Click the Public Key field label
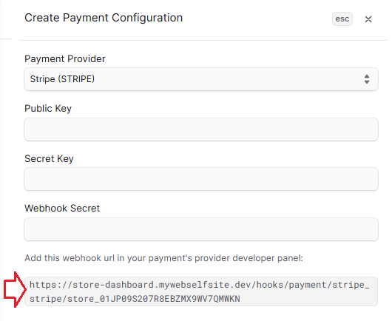 tap(48, 109)
